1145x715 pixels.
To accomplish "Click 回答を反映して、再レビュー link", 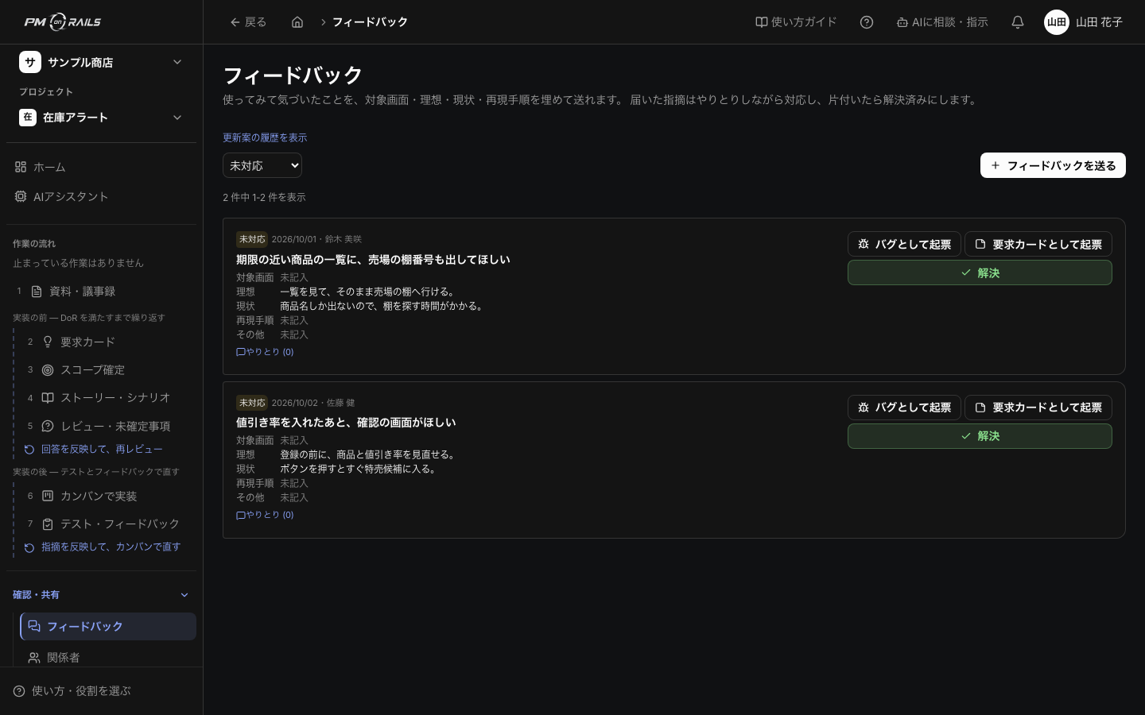I will point(94,449).
